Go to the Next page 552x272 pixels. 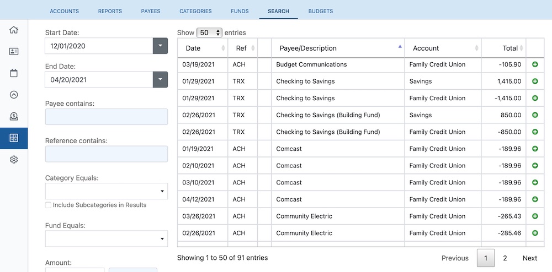pyautogui.click(x=530, y=258)
